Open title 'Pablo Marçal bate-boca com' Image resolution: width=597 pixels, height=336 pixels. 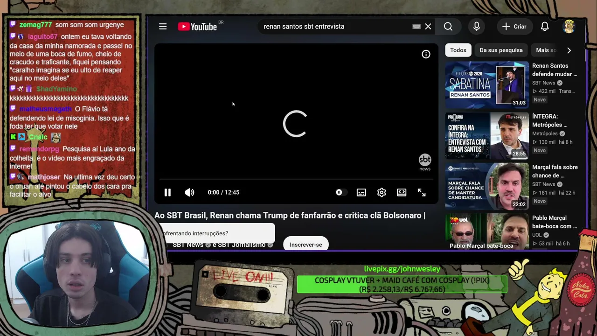tap(555, 222)
